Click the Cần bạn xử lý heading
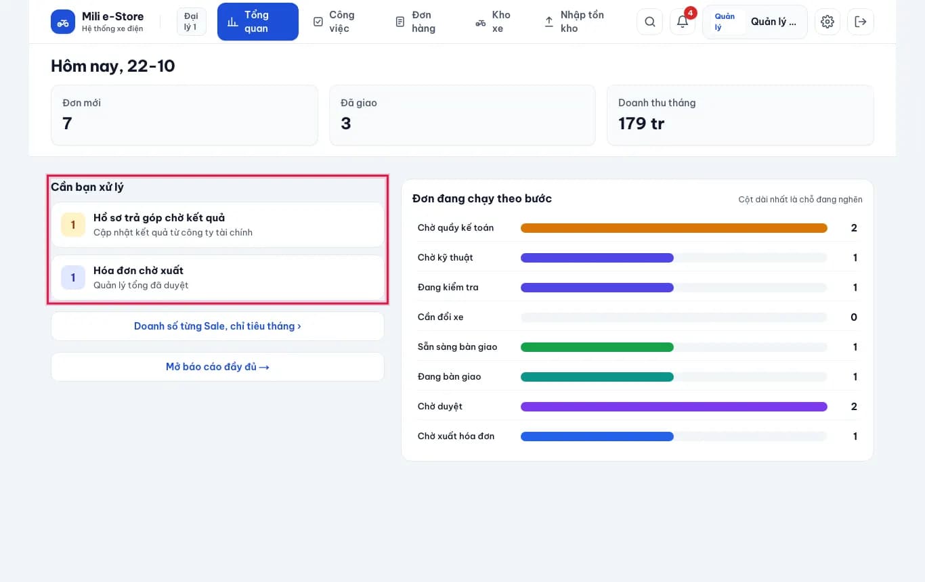The height and width of the screenshot is (582, 925). click(87, 187)
